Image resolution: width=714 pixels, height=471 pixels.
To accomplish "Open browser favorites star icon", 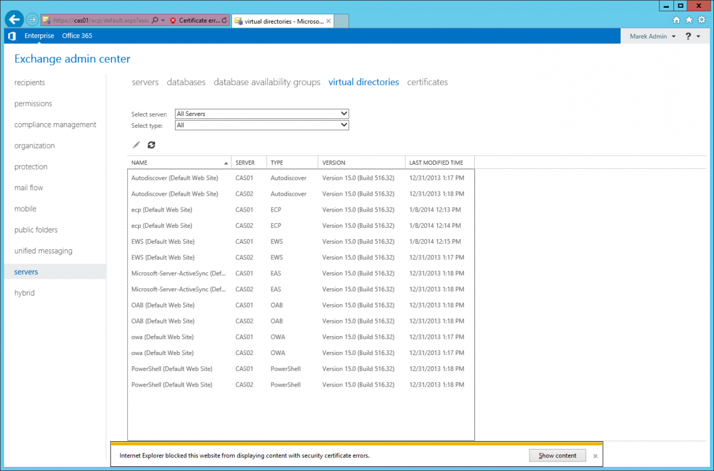I will tap(689, 20).
